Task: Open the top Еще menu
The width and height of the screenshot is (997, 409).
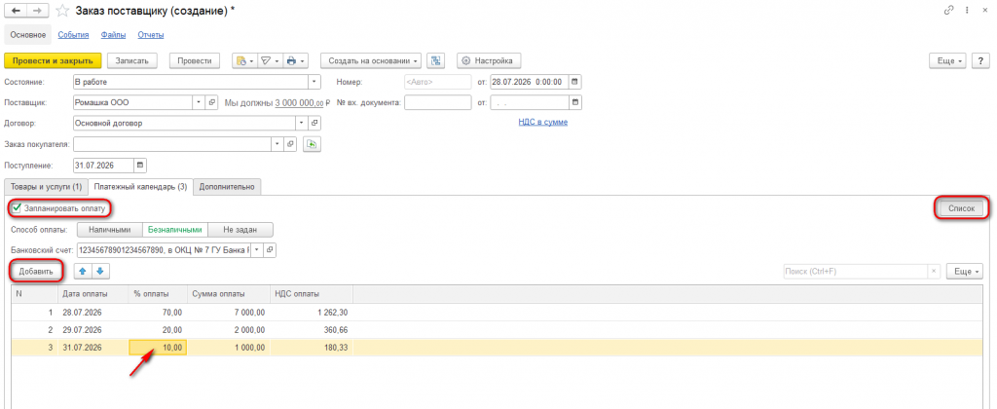Action: 948,60
